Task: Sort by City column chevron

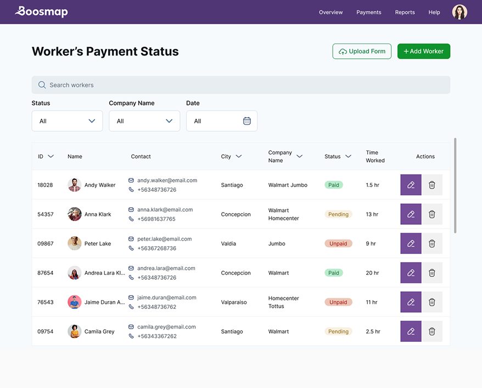Action: tap(239, 156)
